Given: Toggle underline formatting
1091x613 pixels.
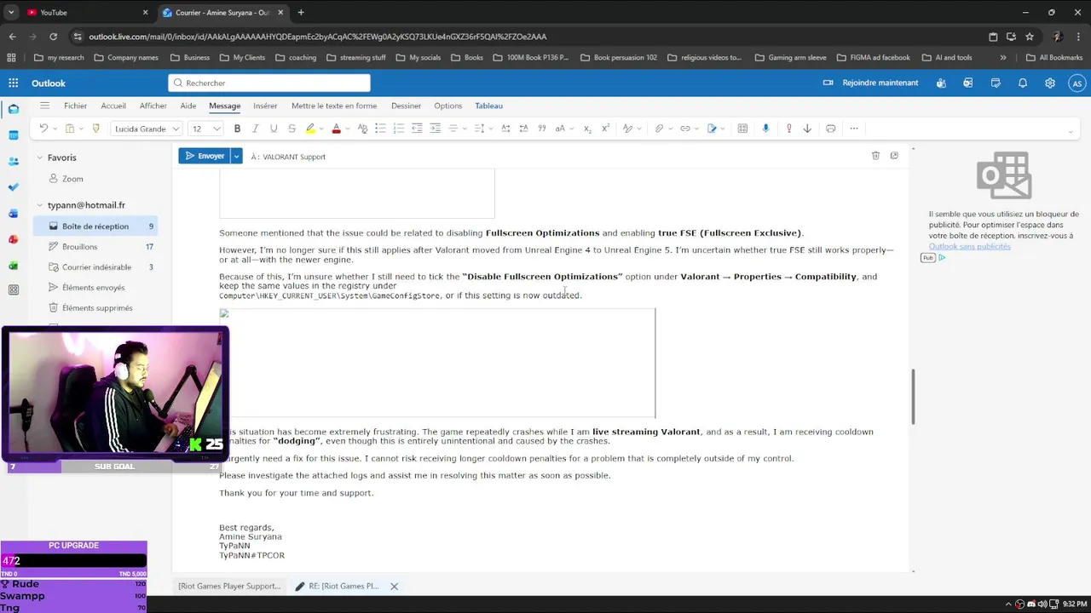Looking at the screenshot, I should point(274,129).
